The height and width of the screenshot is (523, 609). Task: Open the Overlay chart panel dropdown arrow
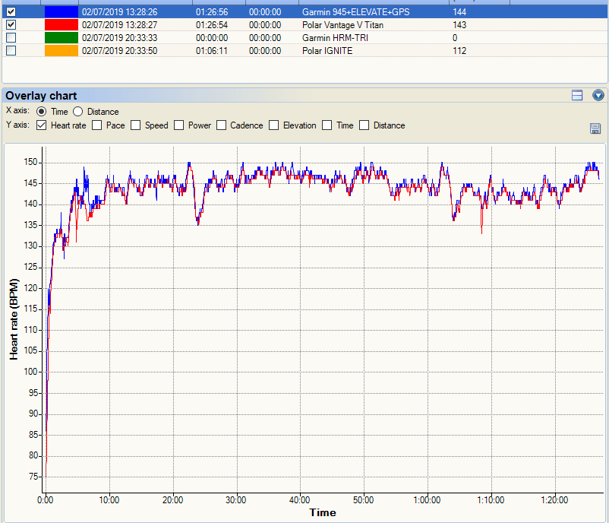point(598,95)
